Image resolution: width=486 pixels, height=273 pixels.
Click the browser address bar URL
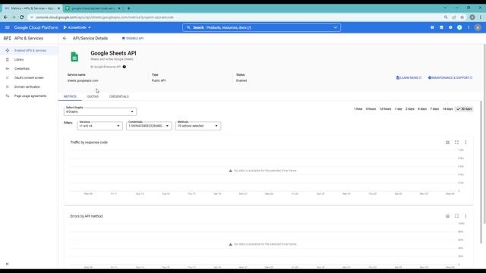pos(104,17)
